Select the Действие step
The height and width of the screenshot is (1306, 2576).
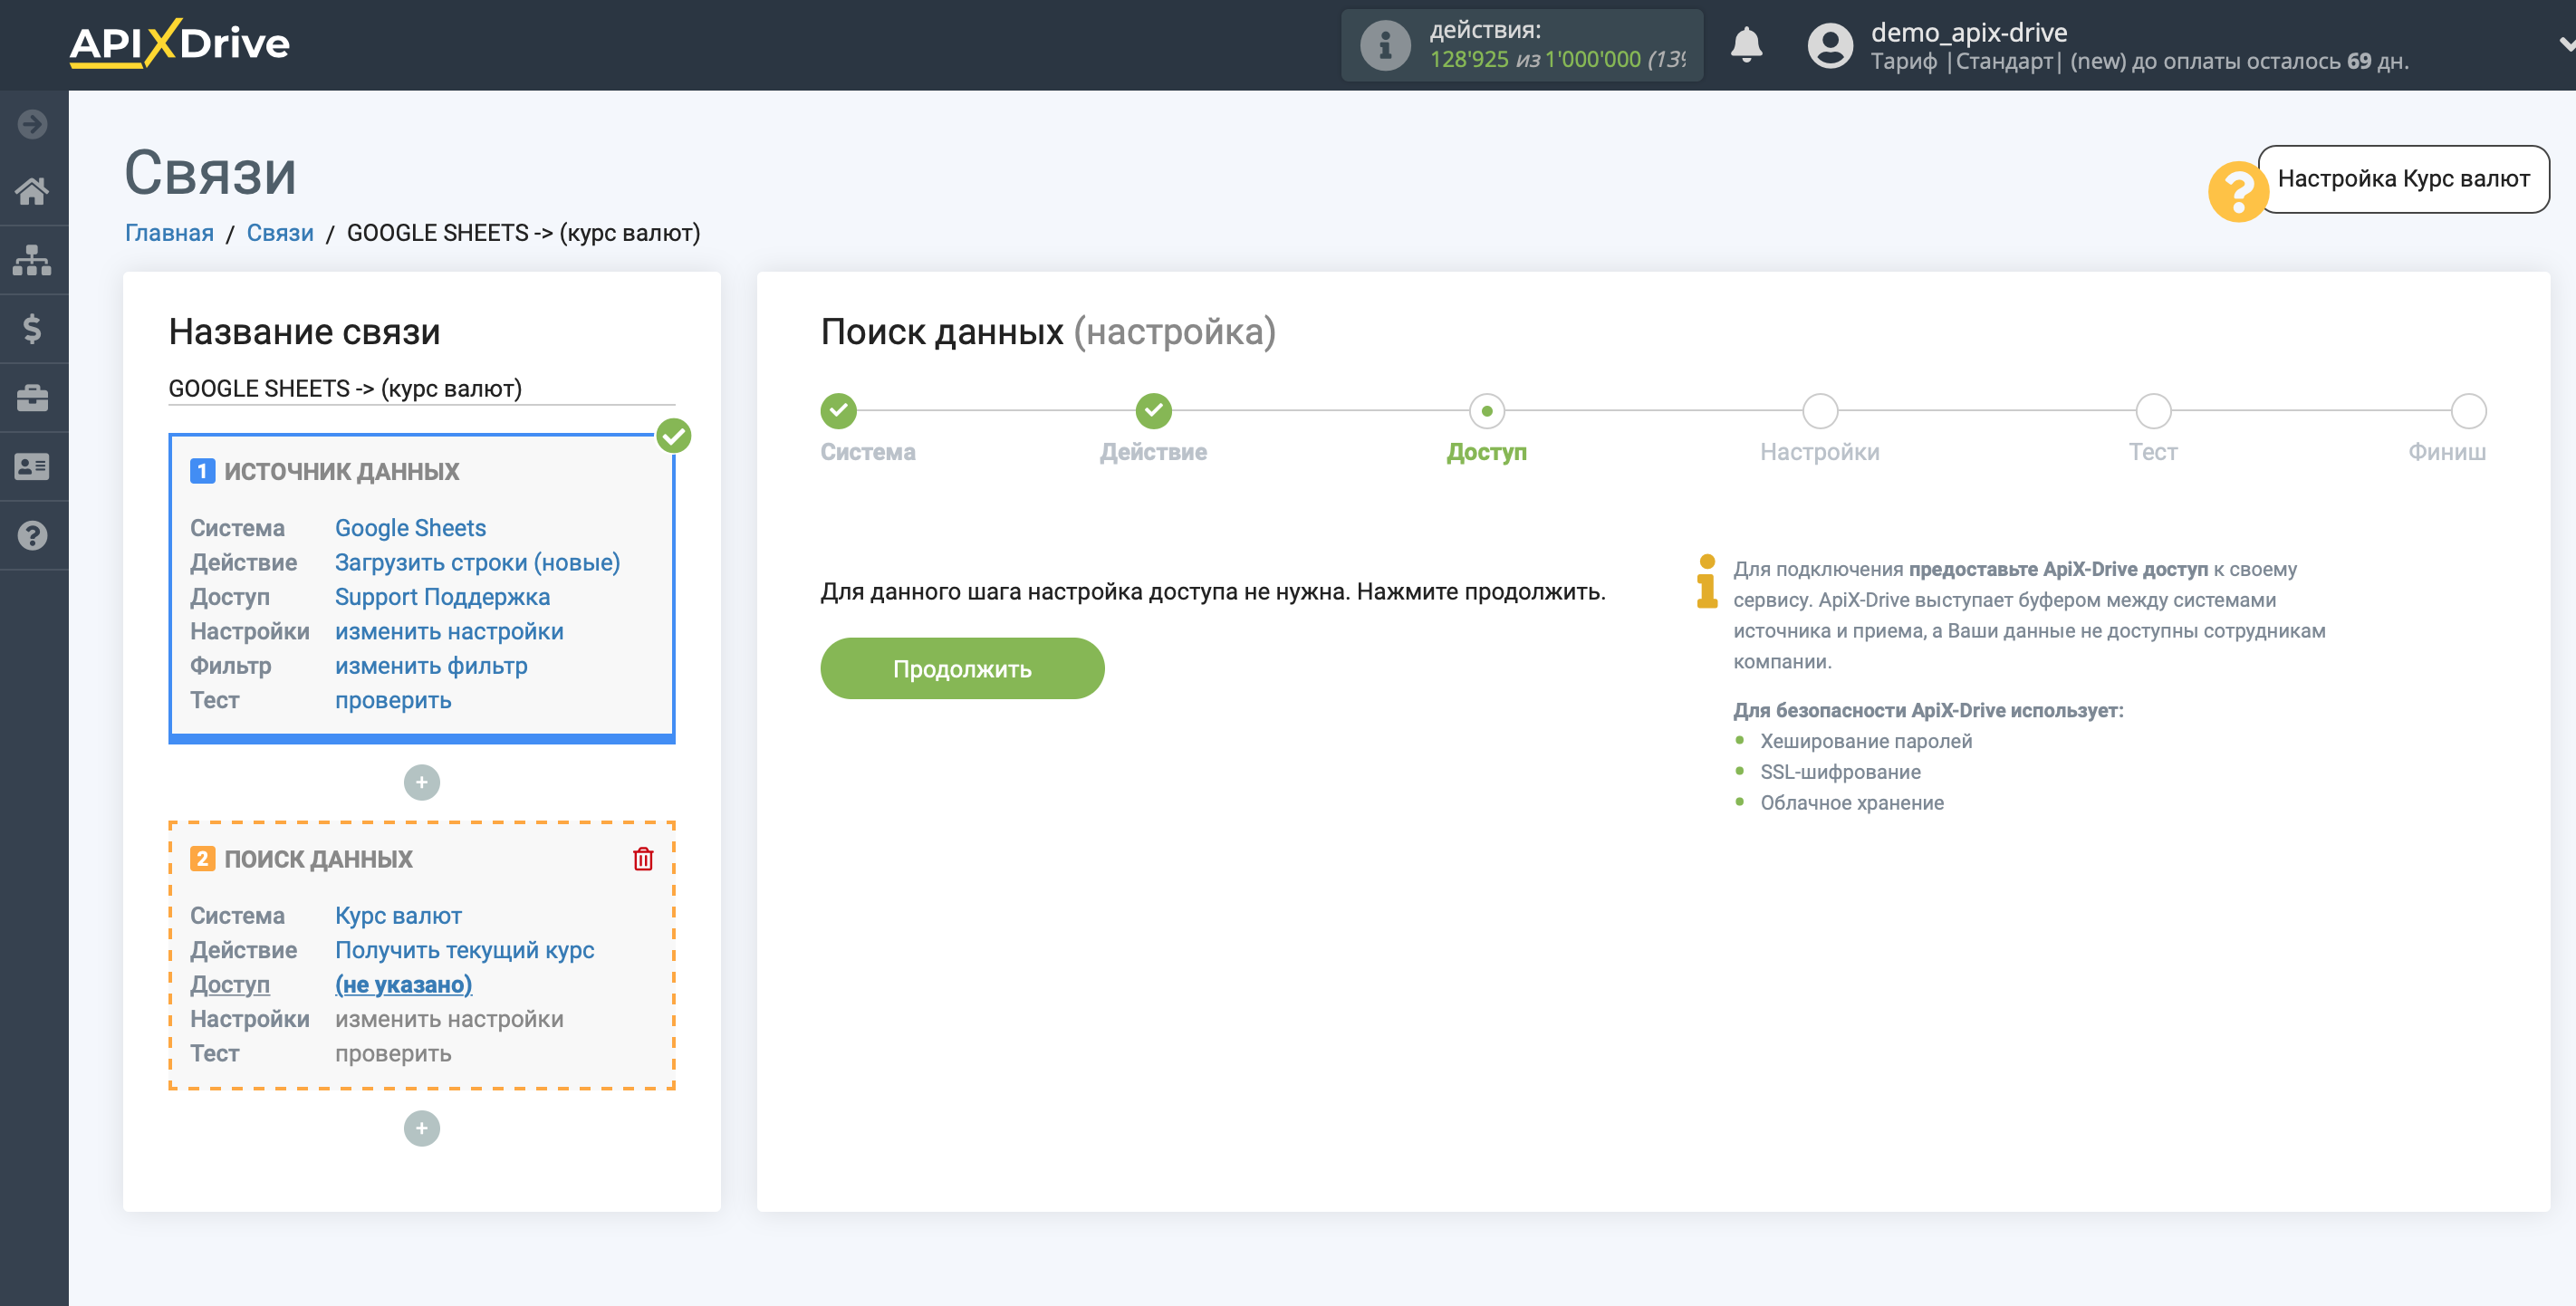[x=1153, y=410]
